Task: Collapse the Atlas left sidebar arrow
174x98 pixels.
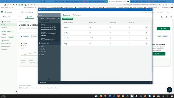Action: [17, 91]
